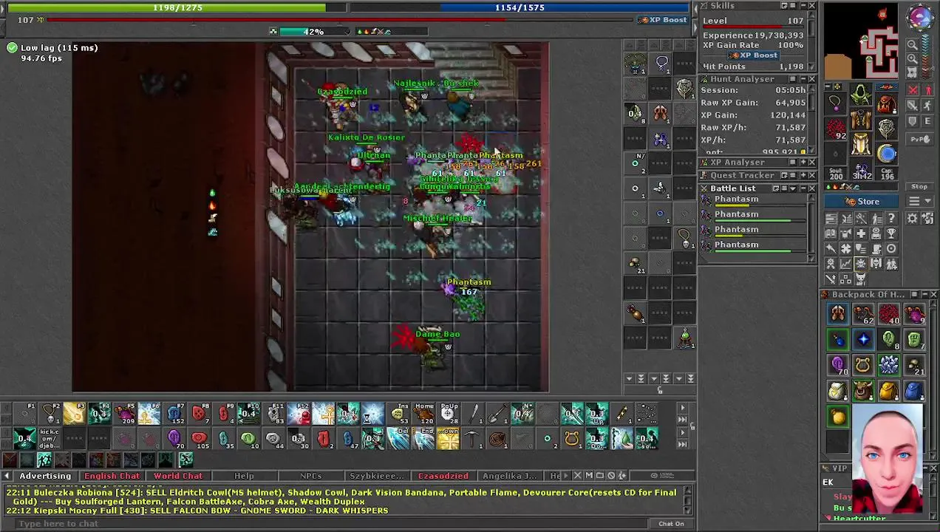Click the glowing ring equipment slot
The height and width of the screenshot is (532, 940).
[x=886, y=154]
